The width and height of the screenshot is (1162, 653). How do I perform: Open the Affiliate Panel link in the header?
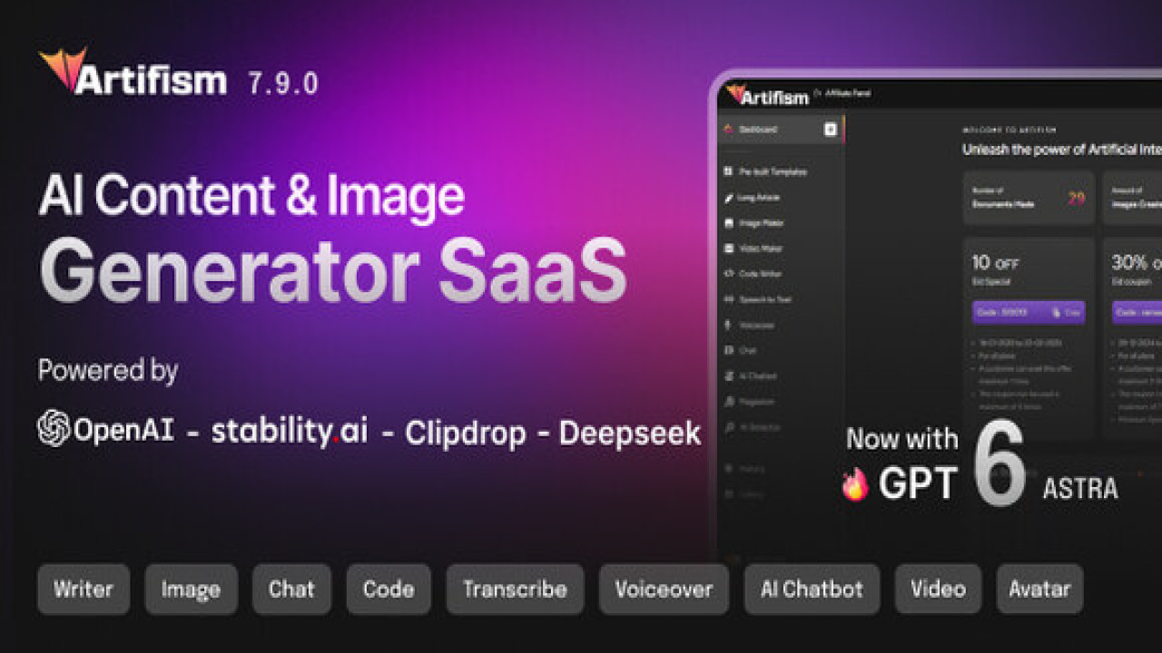(x=842, y=93)
